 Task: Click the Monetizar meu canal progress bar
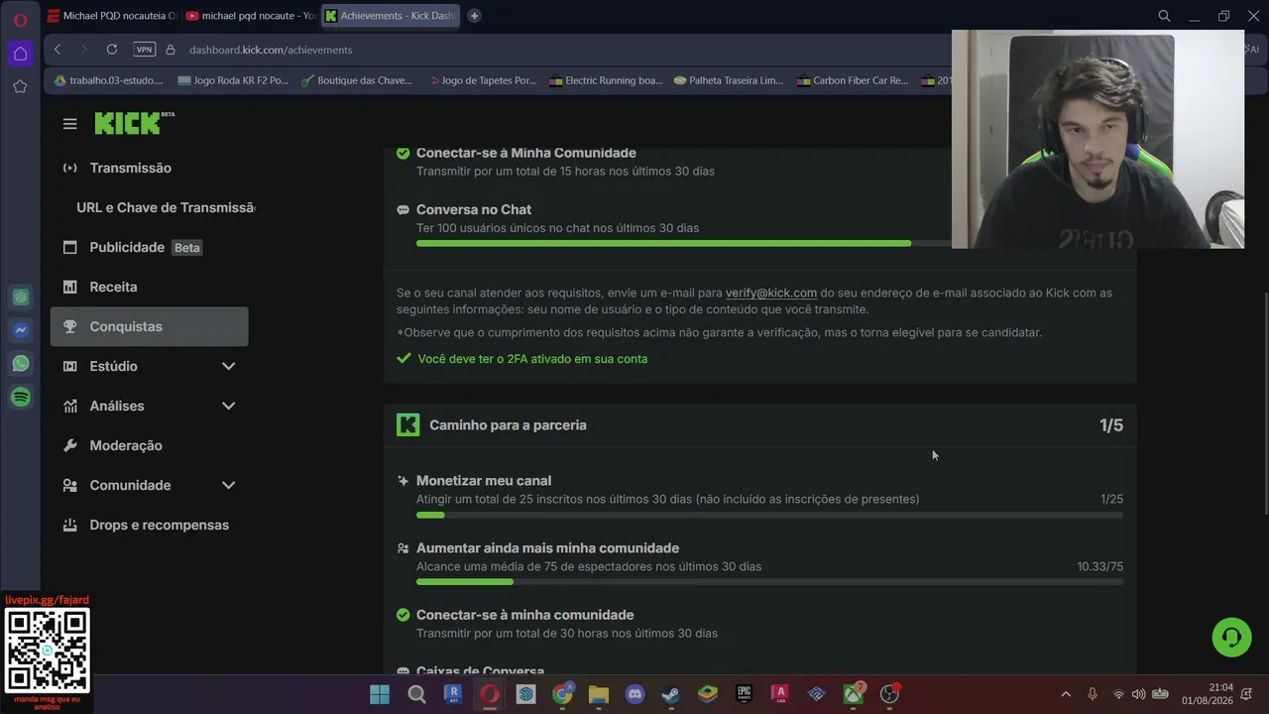(x=769, y=515)
